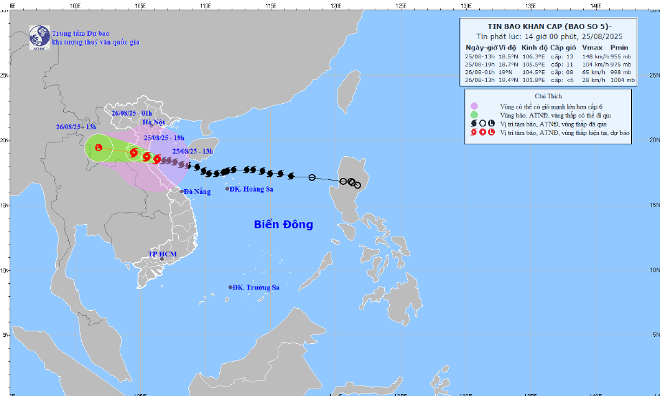Click the city dot under the TP.HCM label

[x=162, y=258]
